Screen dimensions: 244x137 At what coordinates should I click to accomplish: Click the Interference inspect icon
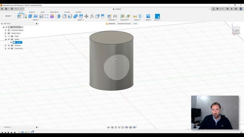coord(141,16)
